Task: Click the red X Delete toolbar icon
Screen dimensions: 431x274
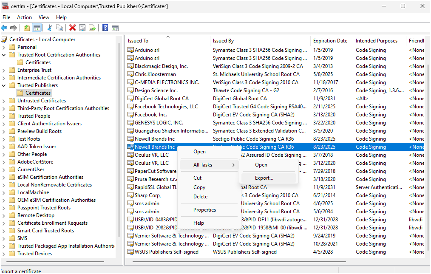Action: 73,28
